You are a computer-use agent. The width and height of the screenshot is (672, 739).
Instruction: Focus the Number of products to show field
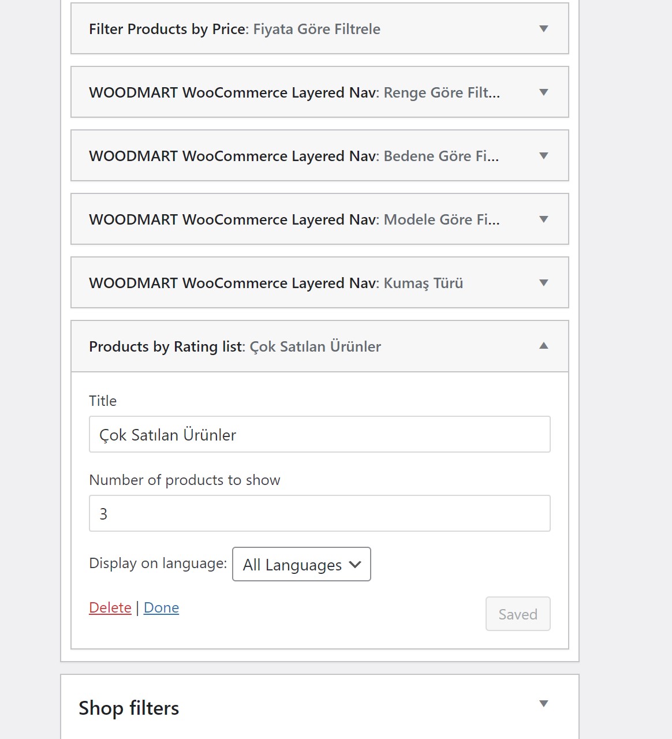click(320, 513)
